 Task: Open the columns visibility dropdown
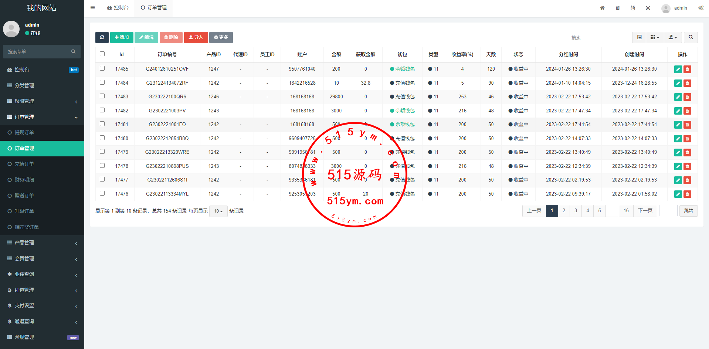pos(655,37)
